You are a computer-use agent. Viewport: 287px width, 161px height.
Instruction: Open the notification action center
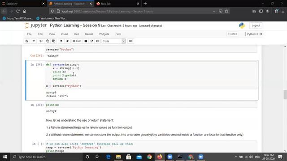pos(280,157)
